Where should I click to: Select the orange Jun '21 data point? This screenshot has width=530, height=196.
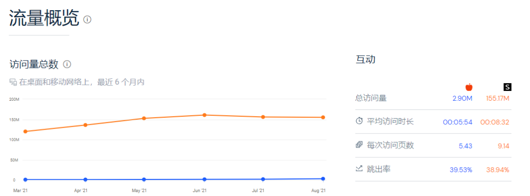point(204,115)
